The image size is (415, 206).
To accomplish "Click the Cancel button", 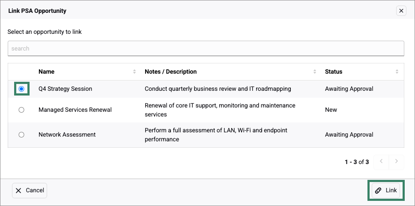I will (30, 191).
